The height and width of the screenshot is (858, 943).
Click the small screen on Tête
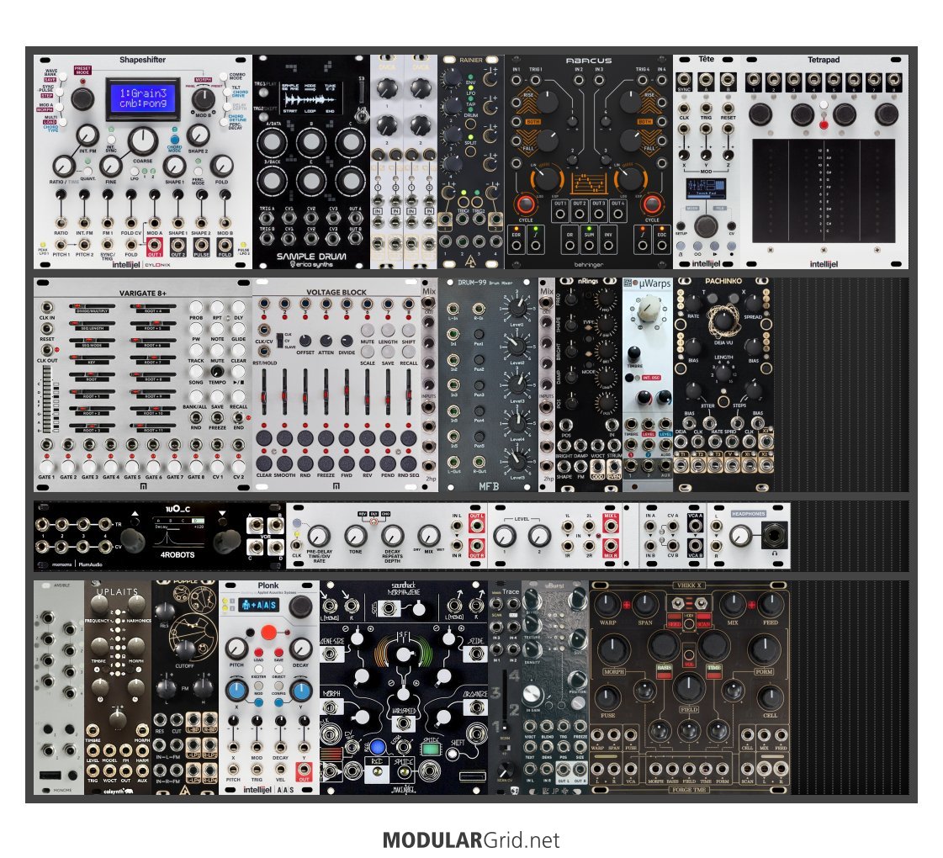(706, 188)
